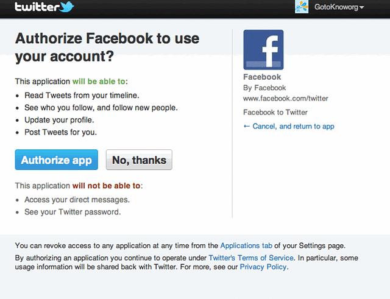
Task: Open the Privacy Policy link
Action: pos(263,267)
